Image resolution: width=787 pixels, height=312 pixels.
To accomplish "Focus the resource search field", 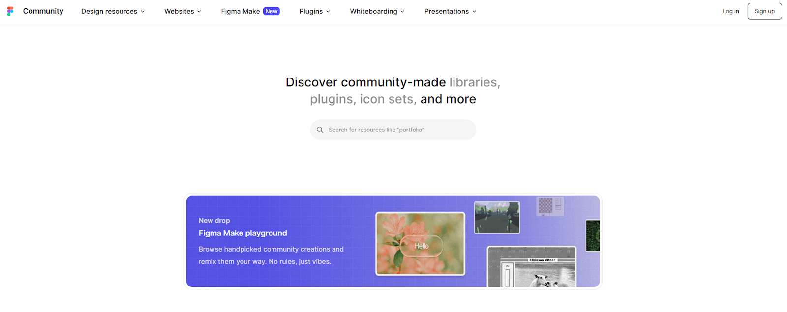I will (393, 130).
